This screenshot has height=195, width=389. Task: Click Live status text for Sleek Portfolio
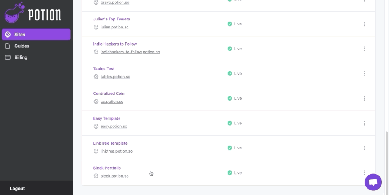coord(238,173)
